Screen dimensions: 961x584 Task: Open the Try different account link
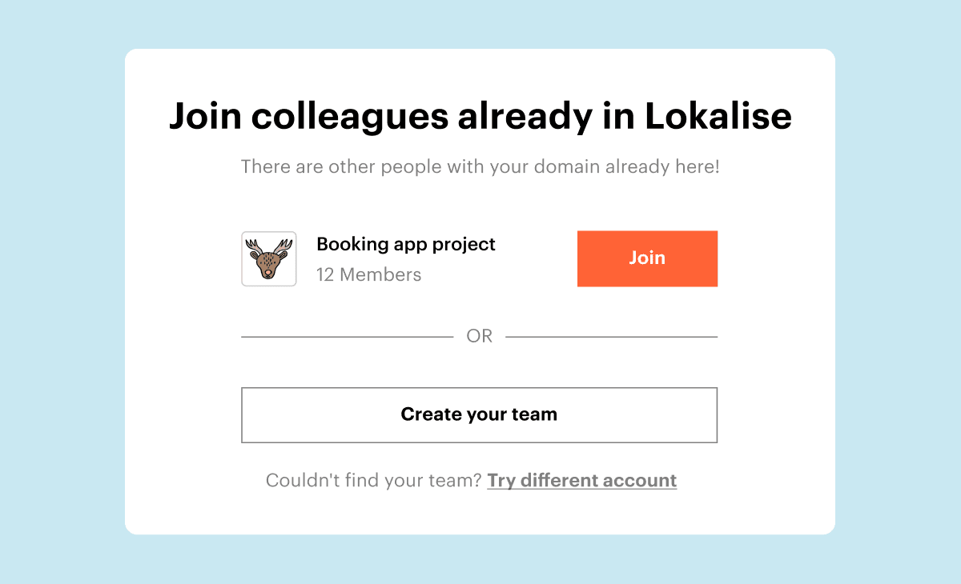[581, 481]
